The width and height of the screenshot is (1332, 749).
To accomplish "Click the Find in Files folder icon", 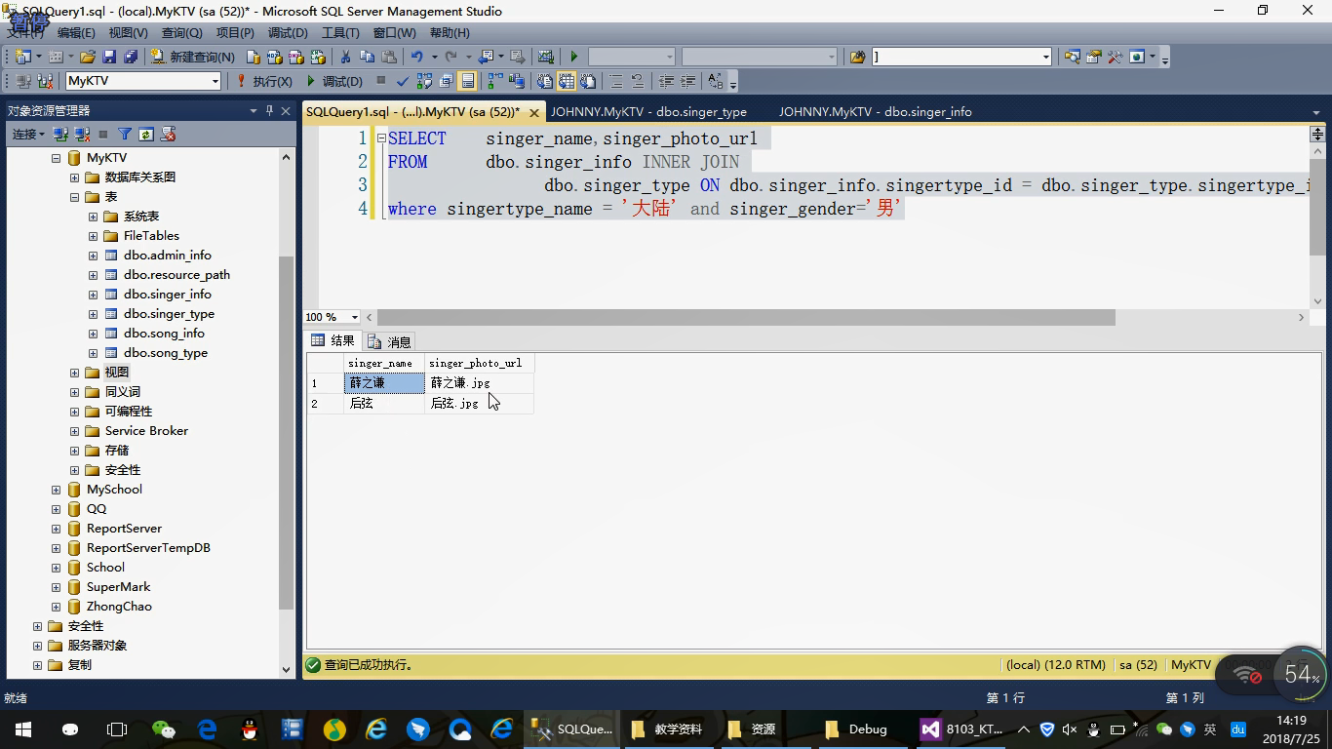I will (x=857, y=57).
